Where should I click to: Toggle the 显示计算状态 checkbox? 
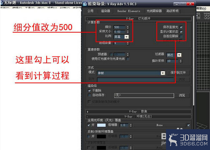click(181, 32)
